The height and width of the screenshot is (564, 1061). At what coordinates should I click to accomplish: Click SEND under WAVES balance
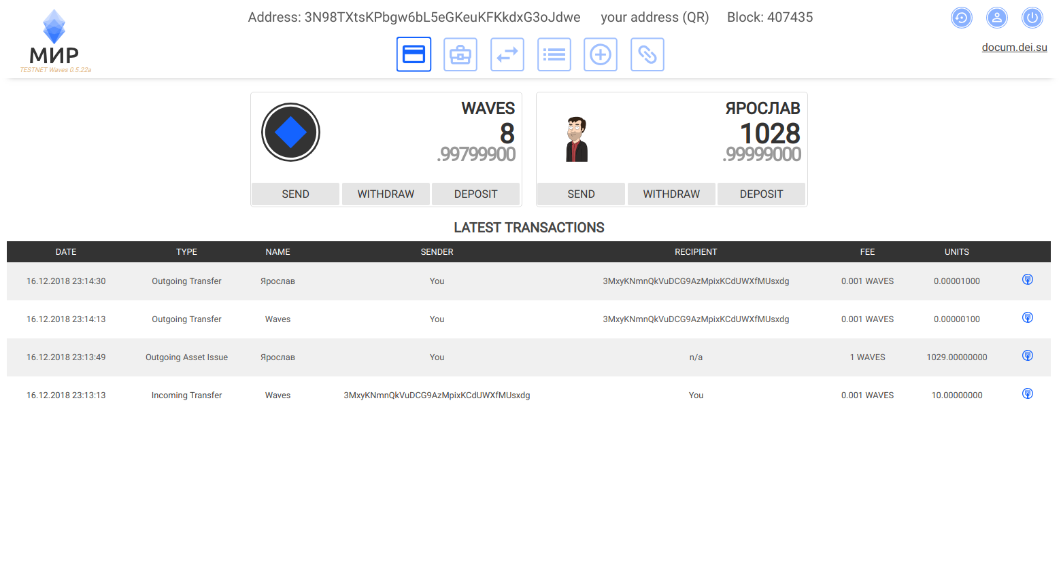point(295,194)
